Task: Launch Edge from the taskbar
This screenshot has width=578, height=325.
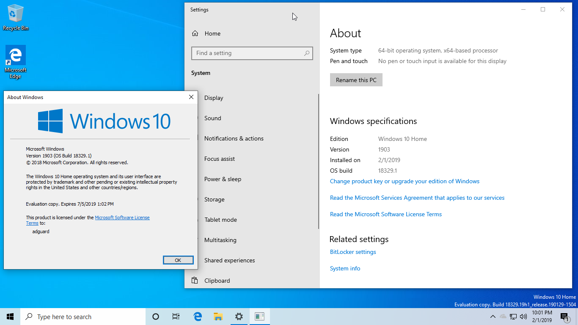Action: pyautogui.click(x=197, y=317)
